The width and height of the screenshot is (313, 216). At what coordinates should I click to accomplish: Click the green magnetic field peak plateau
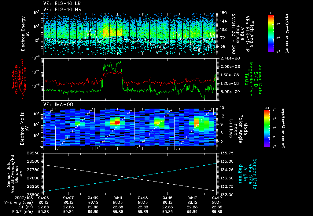coord(112,66)
